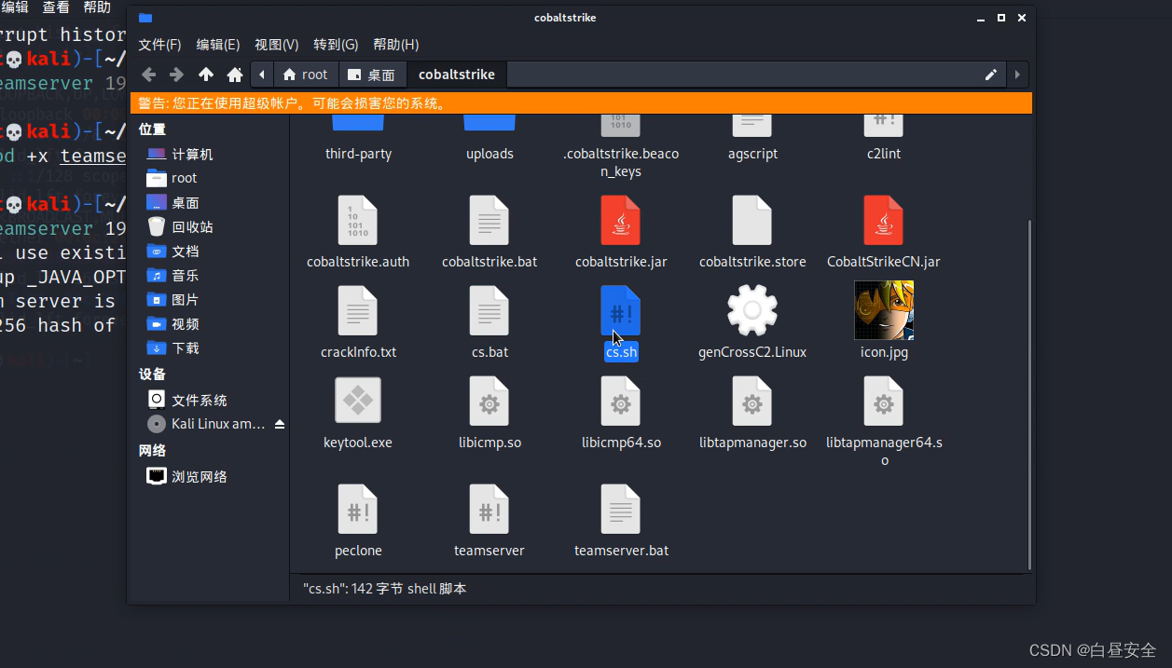Select the cobaltstrike.auth binary file
This screenshot has width=1172, height=668.
pos(358,231)
